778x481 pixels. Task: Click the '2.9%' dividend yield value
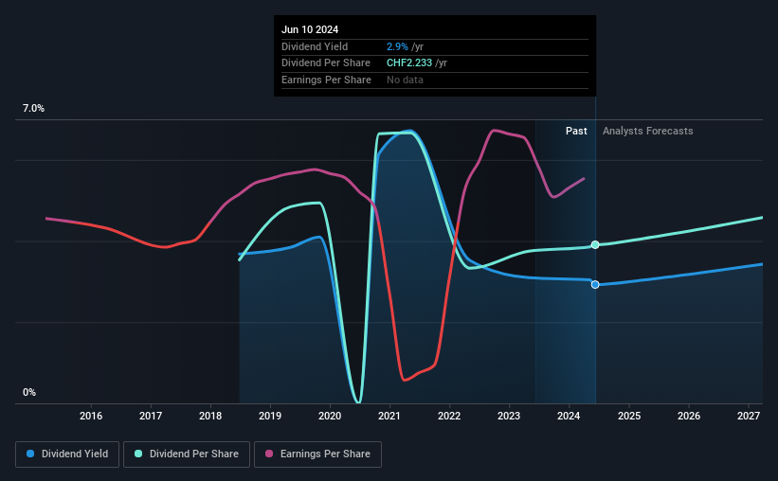pos(397,46)
